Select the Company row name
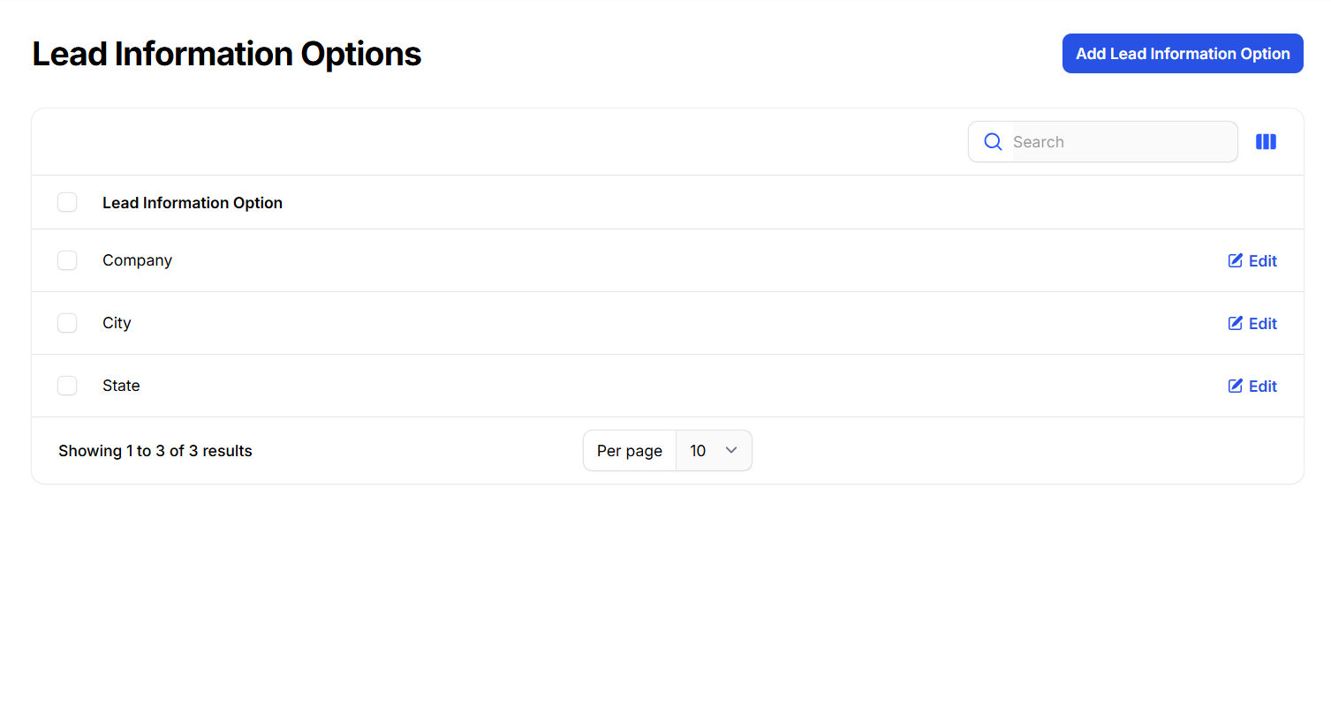The image size is (1331, 728). (x=137, y=260)
